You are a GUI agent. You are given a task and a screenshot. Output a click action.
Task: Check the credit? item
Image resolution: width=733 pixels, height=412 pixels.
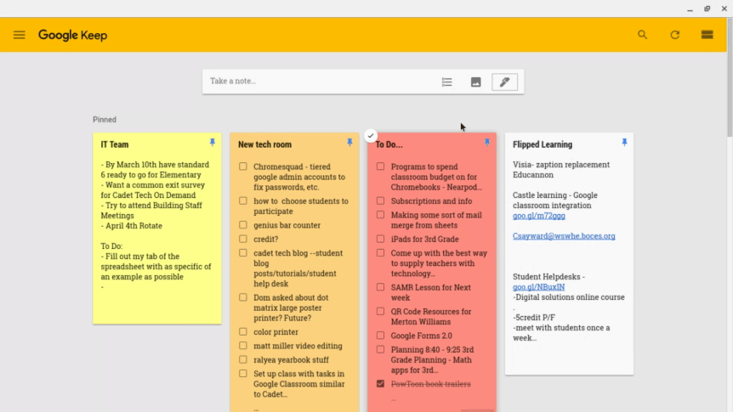[243, 240]
